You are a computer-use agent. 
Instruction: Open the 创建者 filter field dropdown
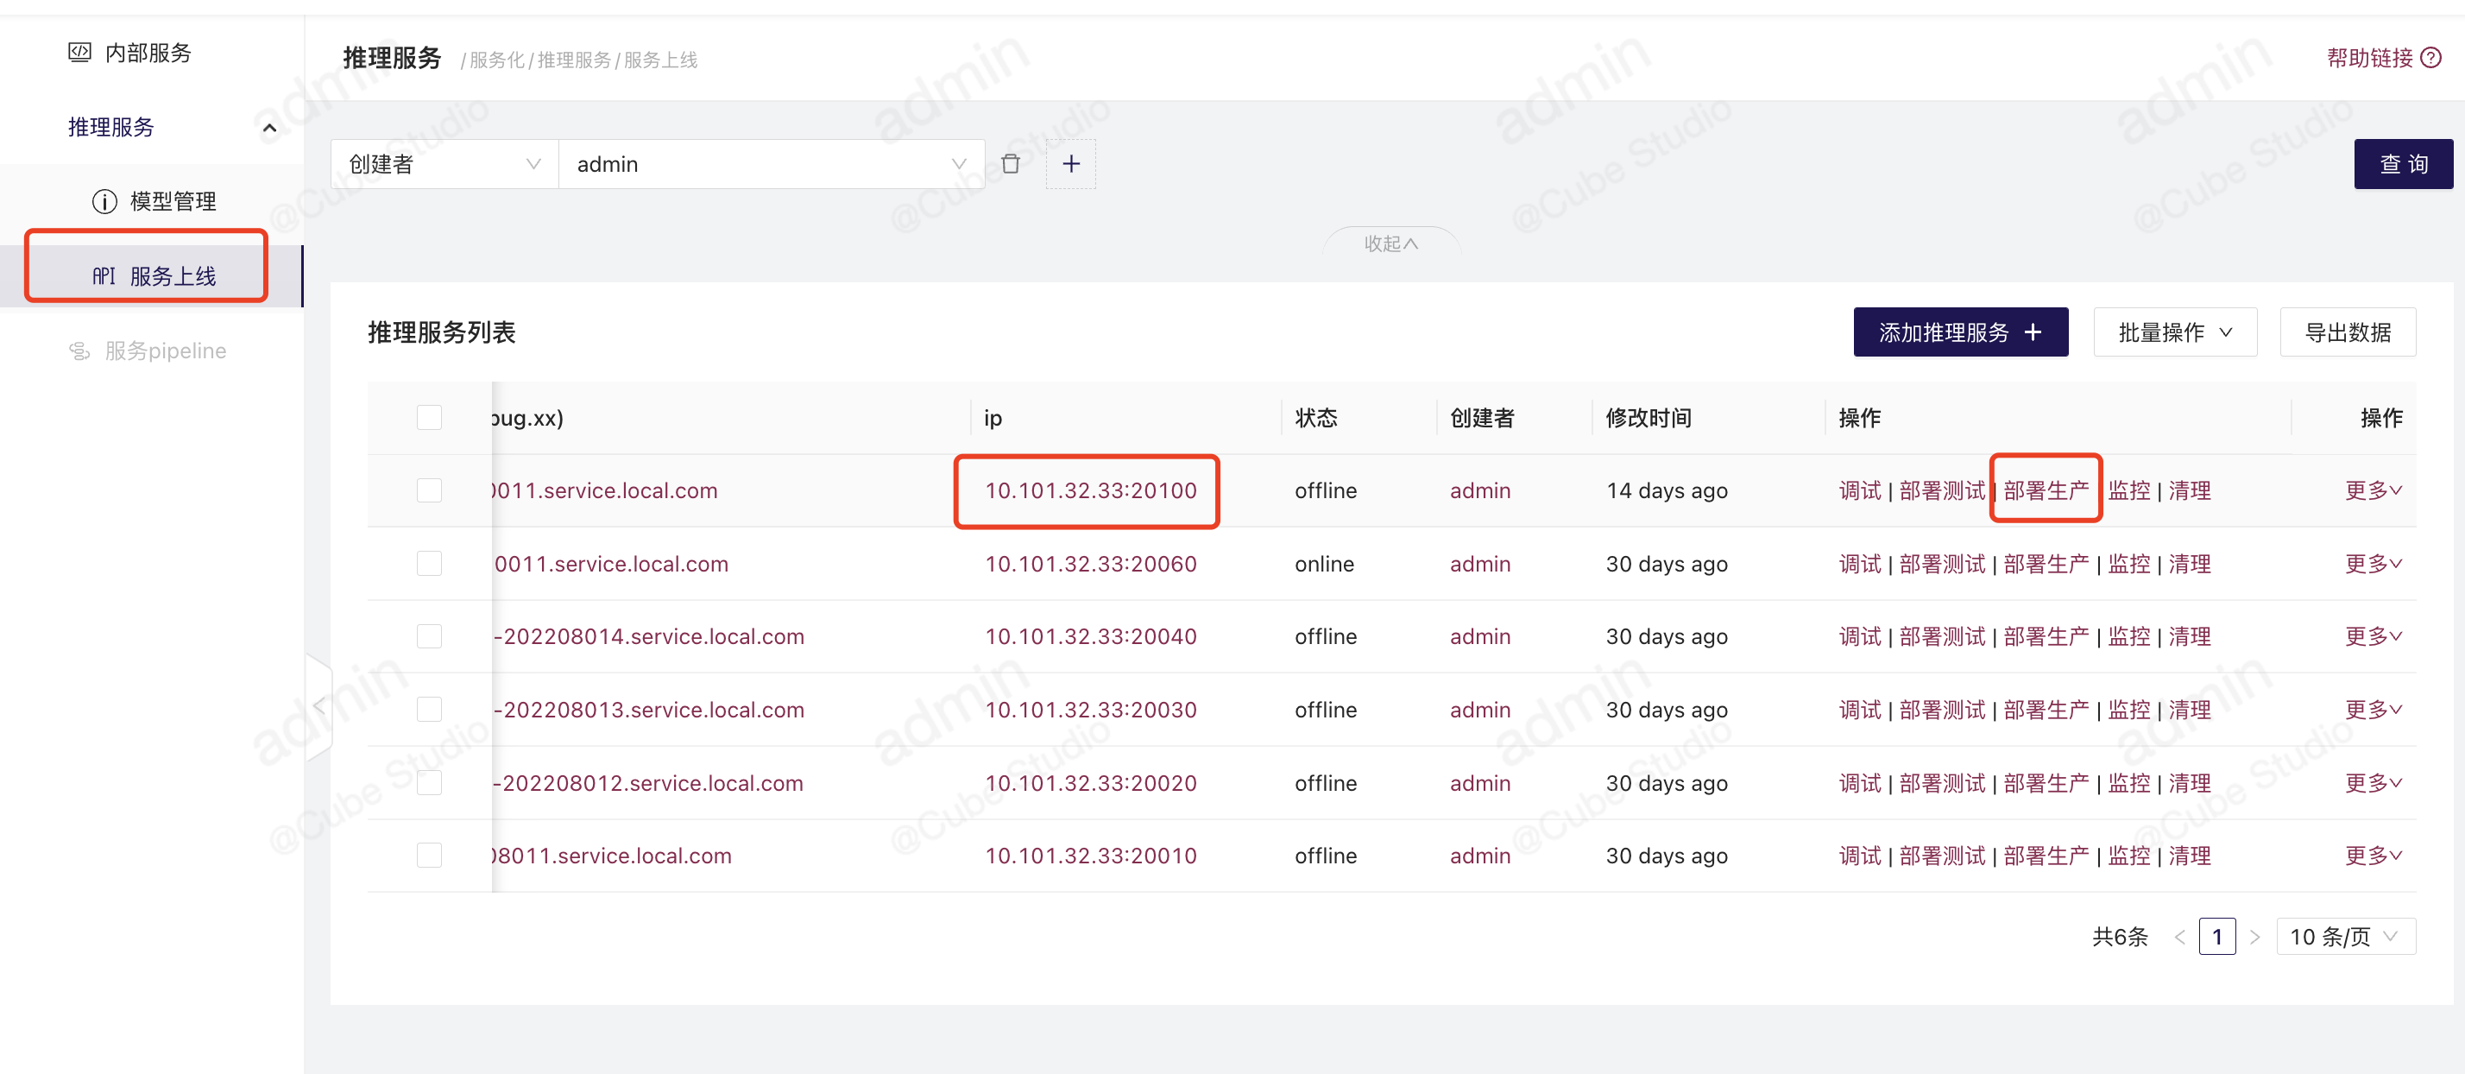pyautogui.click(x=444, y=164)
